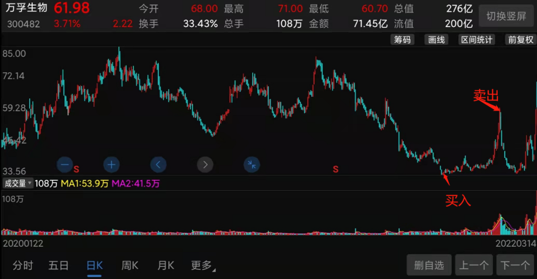The image size is (537, 279).
Task: Tap the stock code 300482
Action: coord(23,24)
